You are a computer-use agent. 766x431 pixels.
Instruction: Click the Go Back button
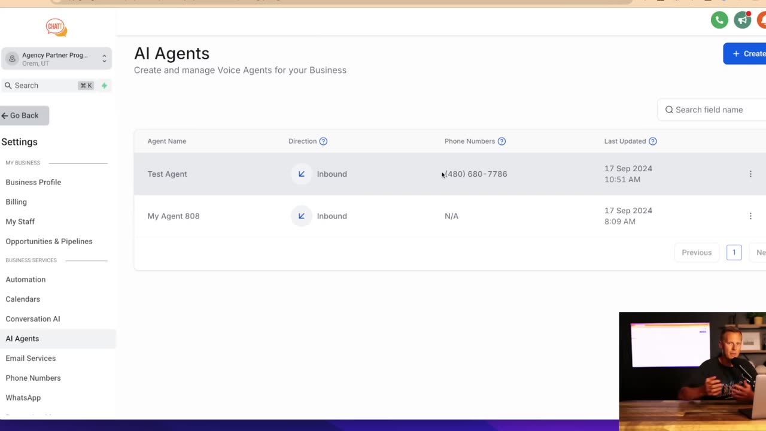tap(24, 116)
